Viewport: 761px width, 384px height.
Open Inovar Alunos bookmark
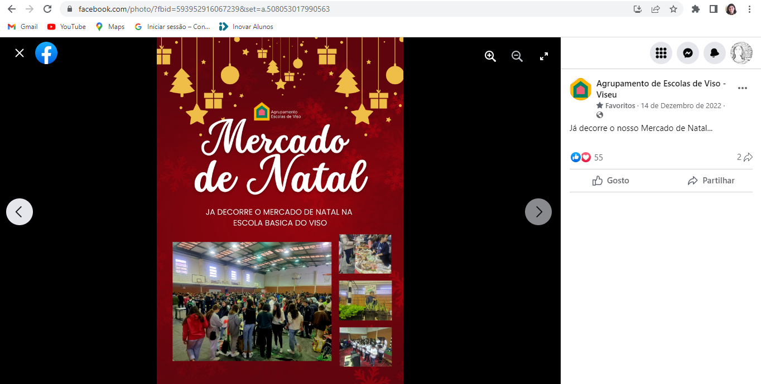(x=246, y=27)
